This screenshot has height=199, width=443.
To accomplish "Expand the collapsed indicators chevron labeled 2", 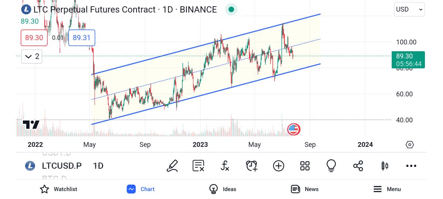I will click(32, 56).
